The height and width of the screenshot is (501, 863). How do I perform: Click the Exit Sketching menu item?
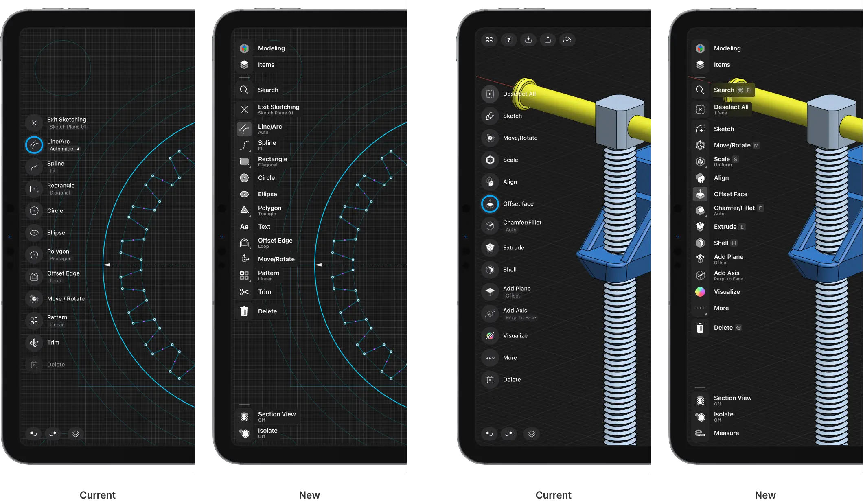(x=66, y=122)
